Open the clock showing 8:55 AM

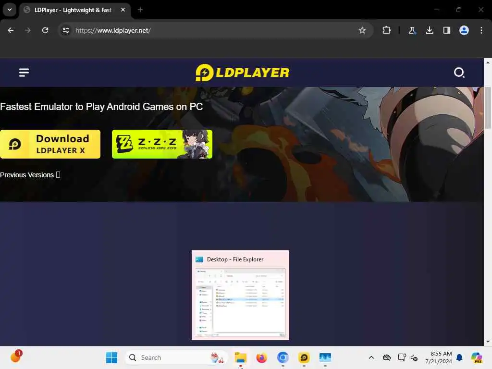tap(438, 357)
